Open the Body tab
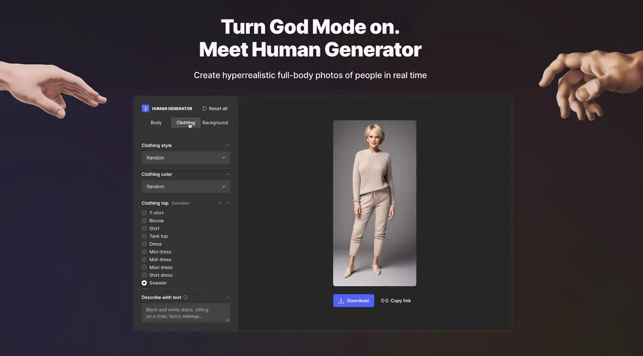The width and height of the screenshot is (643, 356). click(x=156, y=122)
